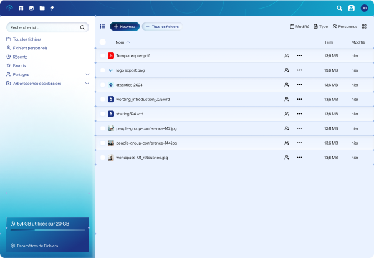
Task: Check the box for wording_introduction_025.wrd
Action: coord(103,99)
